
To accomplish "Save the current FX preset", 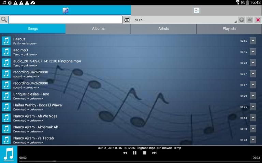I will pyautogui.click(x=250, y=20).
